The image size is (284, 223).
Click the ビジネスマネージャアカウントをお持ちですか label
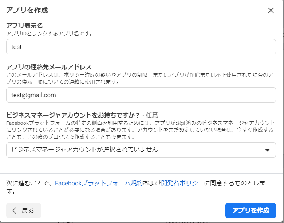73,115
